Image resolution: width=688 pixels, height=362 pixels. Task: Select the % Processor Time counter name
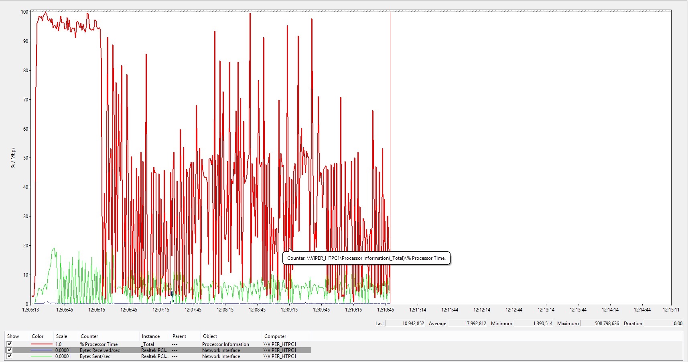[99, 344]
